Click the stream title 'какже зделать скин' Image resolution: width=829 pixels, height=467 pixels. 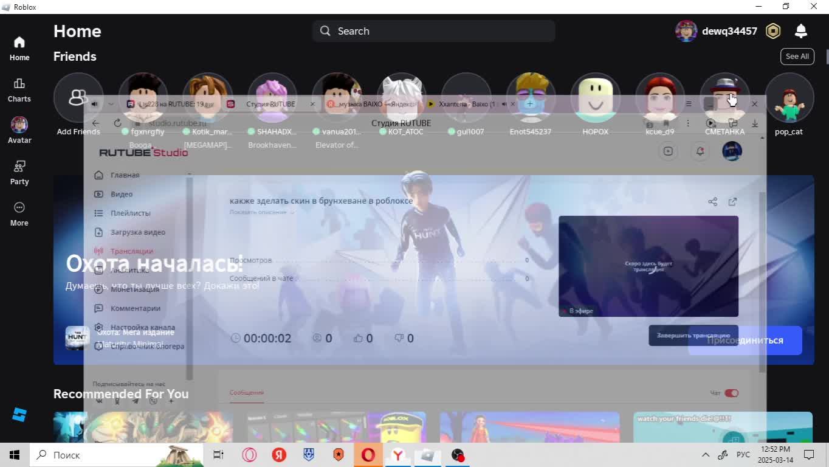tap(321, 201)
